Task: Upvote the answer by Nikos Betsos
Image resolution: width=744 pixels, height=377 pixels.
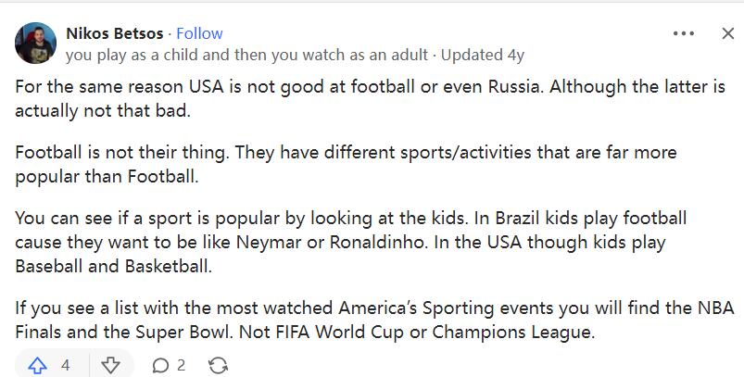Action: [37, 365]
